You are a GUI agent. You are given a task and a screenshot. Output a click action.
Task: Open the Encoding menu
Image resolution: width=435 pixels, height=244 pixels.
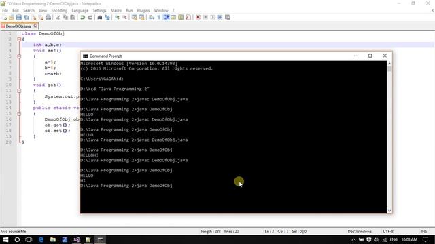click(x=59, y=11)
